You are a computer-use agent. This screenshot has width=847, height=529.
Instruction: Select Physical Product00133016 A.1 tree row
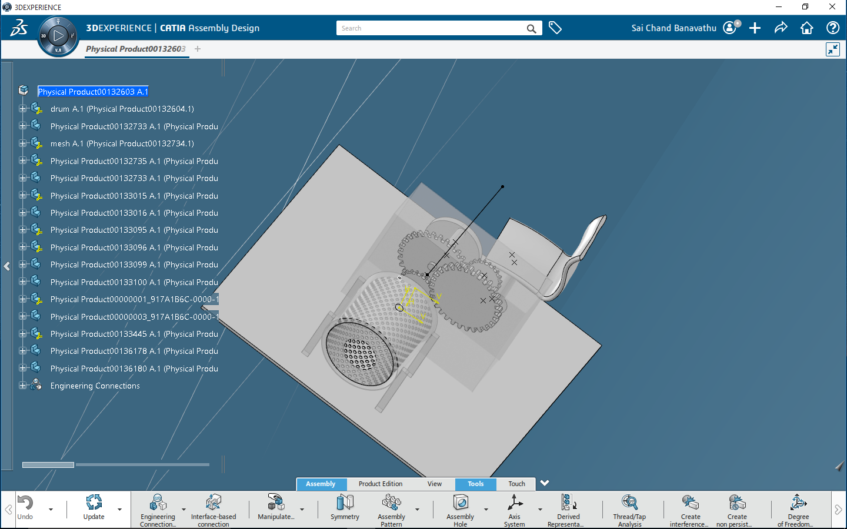(134, 213)
